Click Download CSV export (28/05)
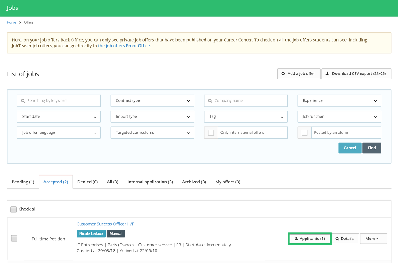 tap(356, 74)
